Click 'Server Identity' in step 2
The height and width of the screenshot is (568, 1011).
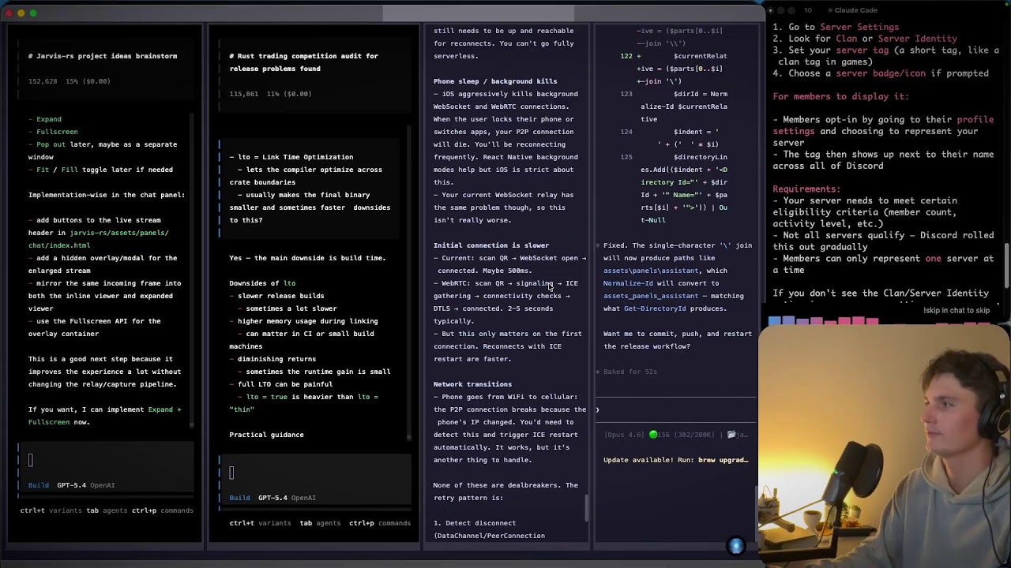(917, 39)
